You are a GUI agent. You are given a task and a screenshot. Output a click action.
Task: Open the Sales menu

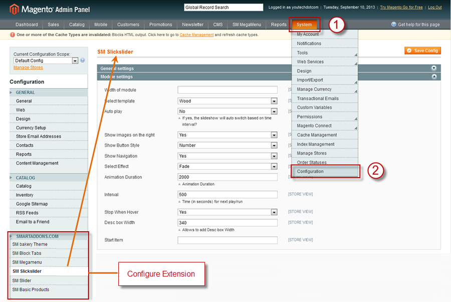tap(53, 25)
